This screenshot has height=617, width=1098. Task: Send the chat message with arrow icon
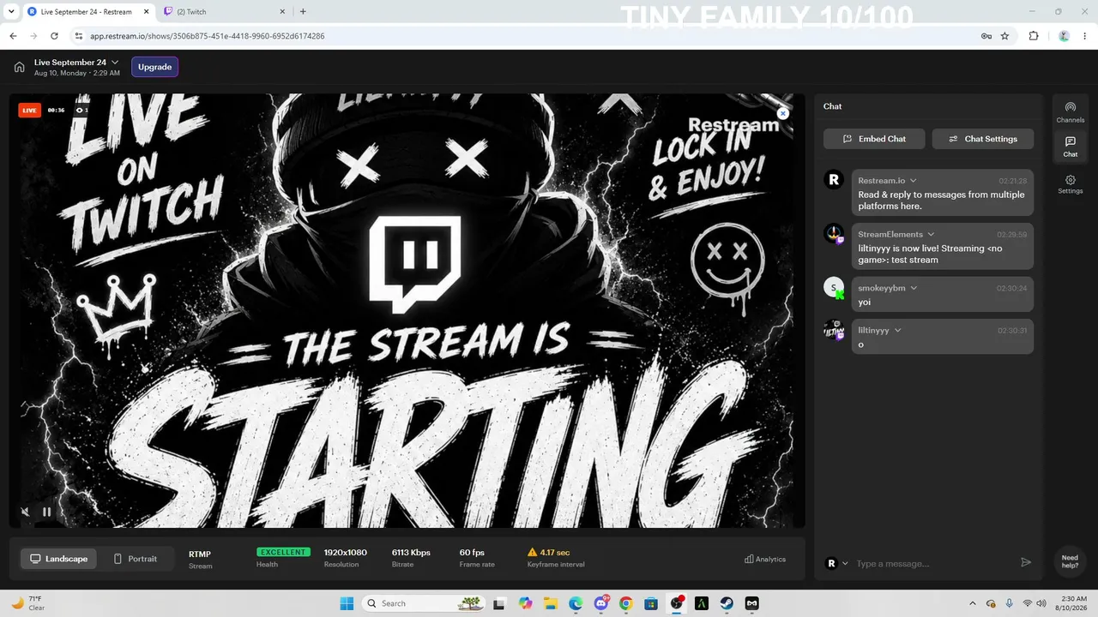pyautogui.click(x=1026, y=562)
